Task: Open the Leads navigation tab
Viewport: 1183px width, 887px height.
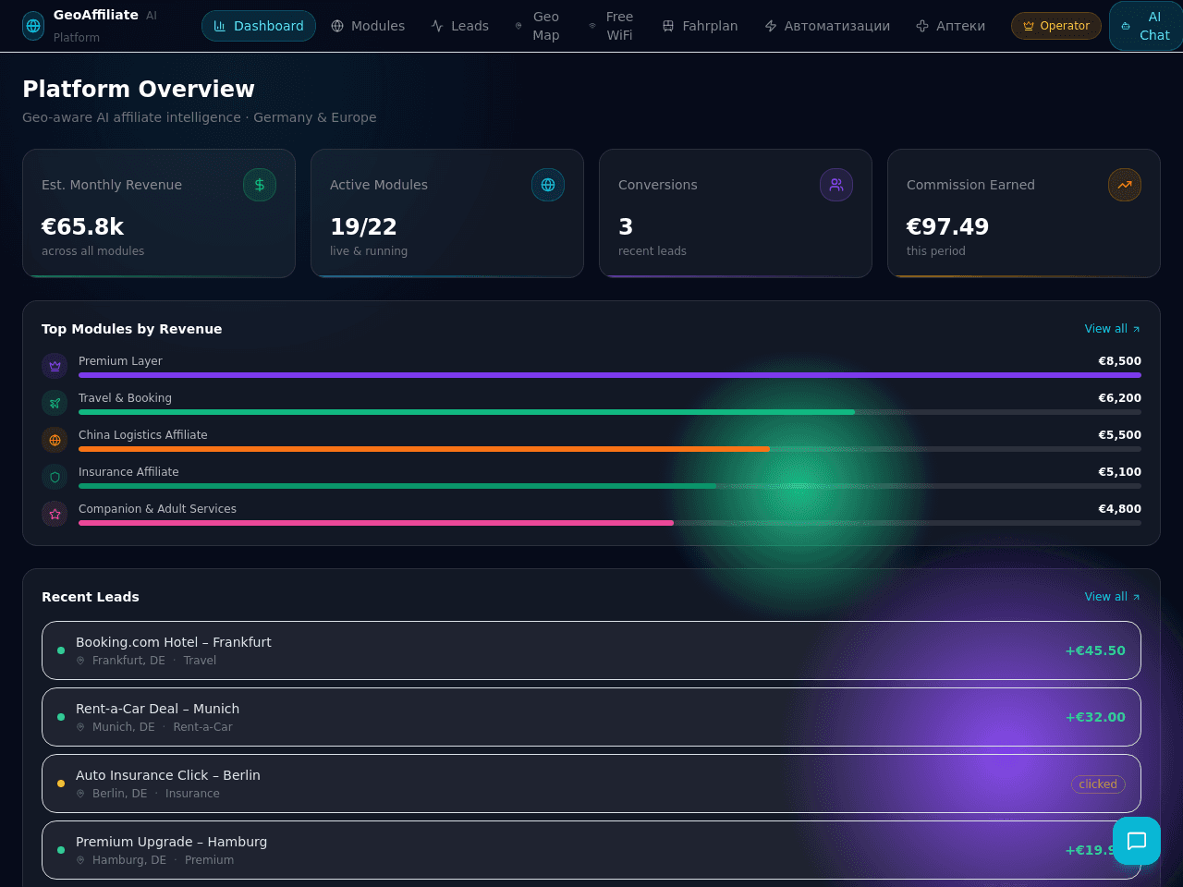Action: pyautogui.click(x=459, y=26)
